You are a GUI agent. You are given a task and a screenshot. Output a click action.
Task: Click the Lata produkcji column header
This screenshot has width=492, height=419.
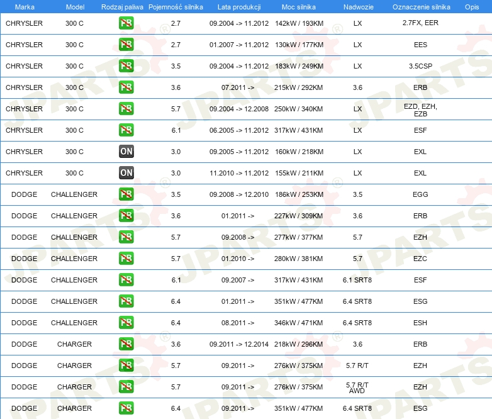pos(238,6)
